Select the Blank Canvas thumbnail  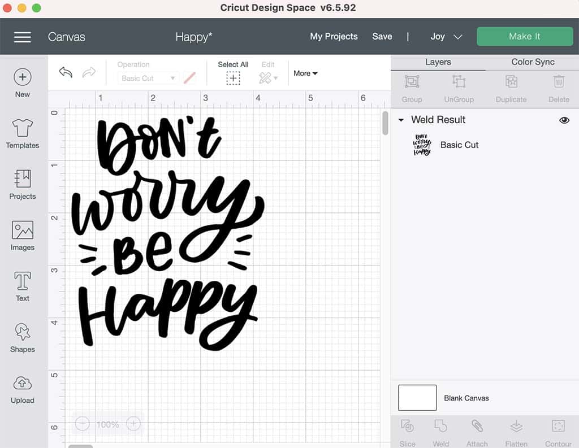pos(417,398)
